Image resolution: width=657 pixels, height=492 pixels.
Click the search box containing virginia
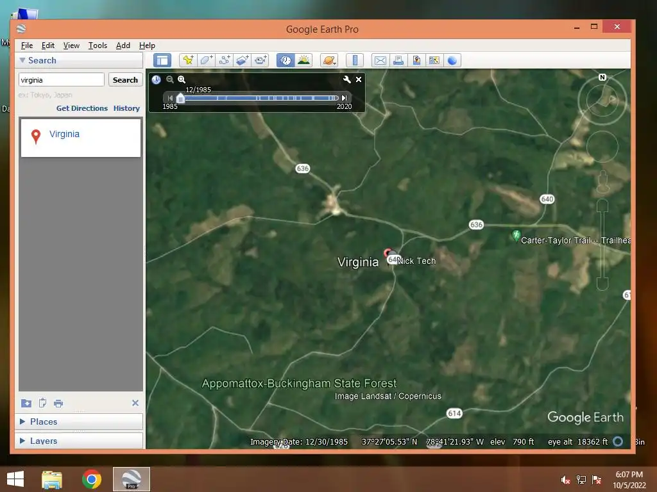click(61, 80)
